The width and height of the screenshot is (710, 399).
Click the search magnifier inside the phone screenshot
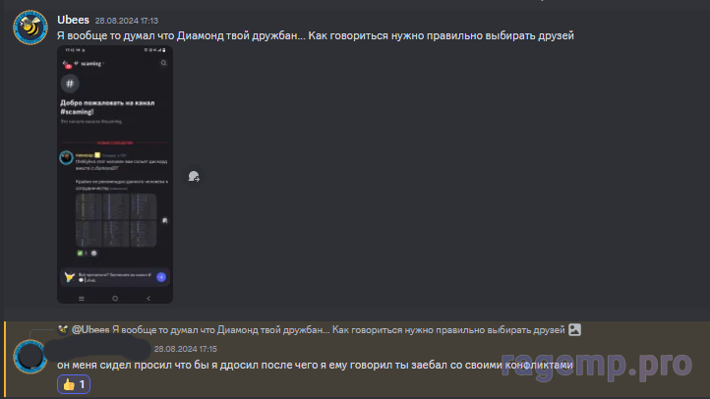[x=163, y=63]
